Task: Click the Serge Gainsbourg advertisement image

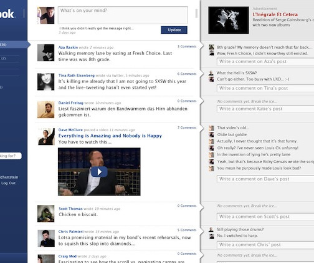Action: coord(229,20)
